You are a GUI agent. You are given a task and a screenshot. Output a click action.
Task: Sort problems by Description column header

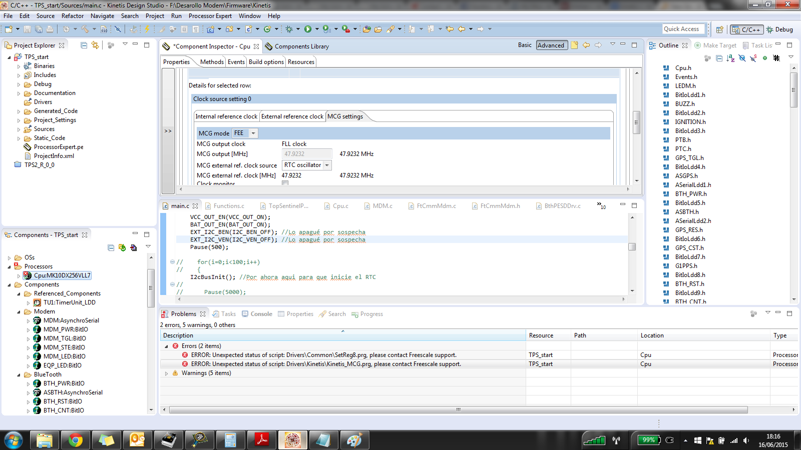click(x=343, y=335)
